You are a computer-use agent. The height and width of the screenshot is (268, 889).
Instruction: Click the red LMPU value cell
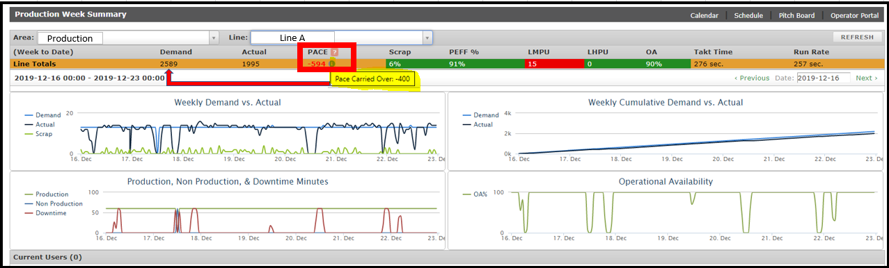coord(554,64)
